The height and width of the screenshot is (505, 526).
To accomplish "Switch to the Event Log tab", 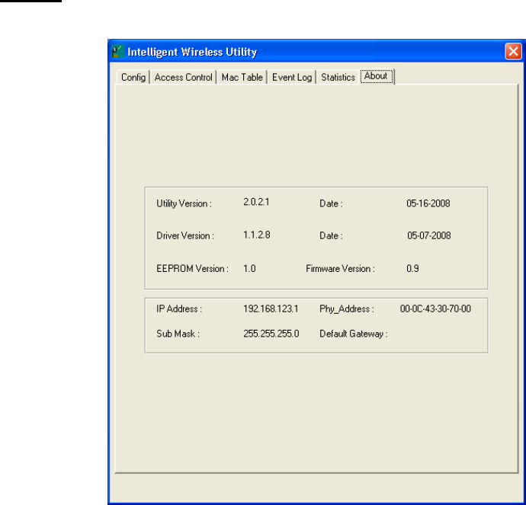I will [x=292, y=78].
